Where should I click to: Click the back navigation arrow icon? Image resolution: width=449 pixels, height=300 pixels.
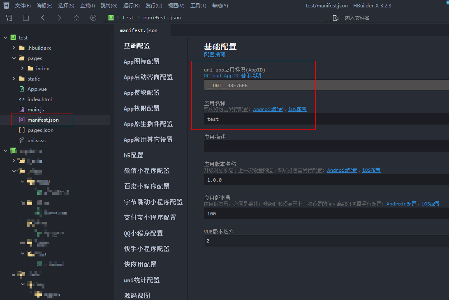tap(42, 18)
